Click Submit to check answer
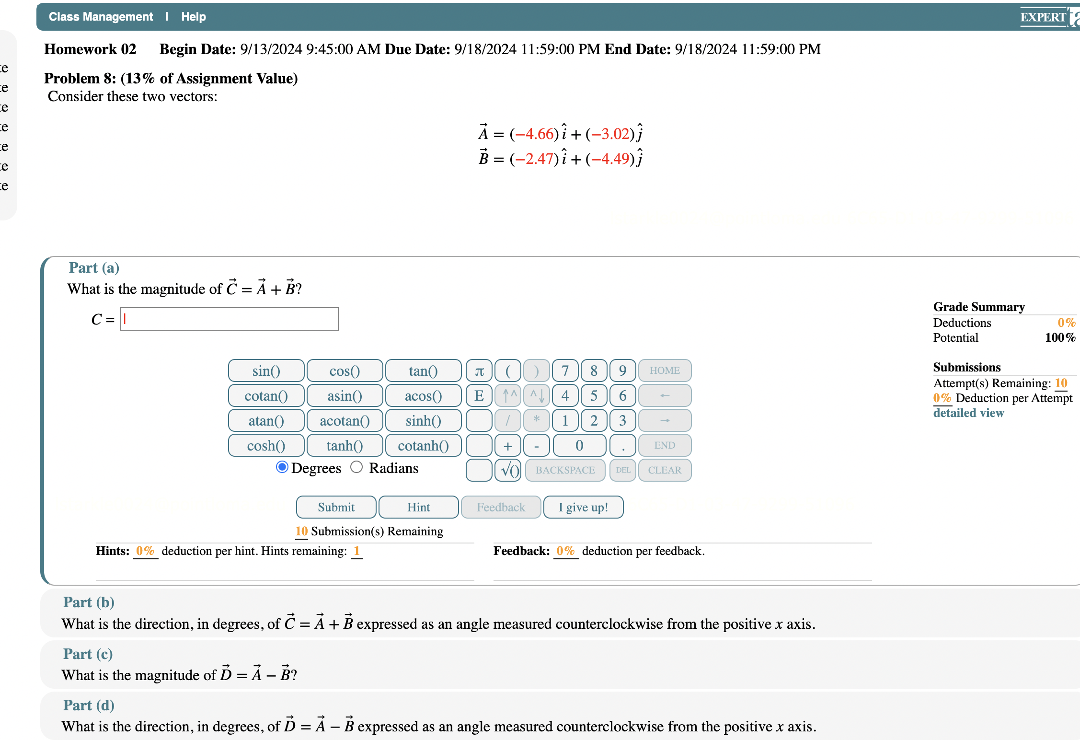This screenshot has width=1080, height=740. (x=336, y=507)
